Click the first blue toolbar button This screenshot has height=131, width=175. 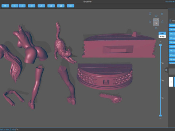[5, 6]
